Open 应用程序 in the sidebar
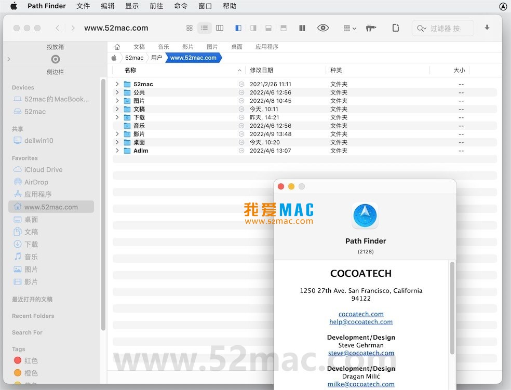The image size is (511, 390). click(x=33, y=195)
